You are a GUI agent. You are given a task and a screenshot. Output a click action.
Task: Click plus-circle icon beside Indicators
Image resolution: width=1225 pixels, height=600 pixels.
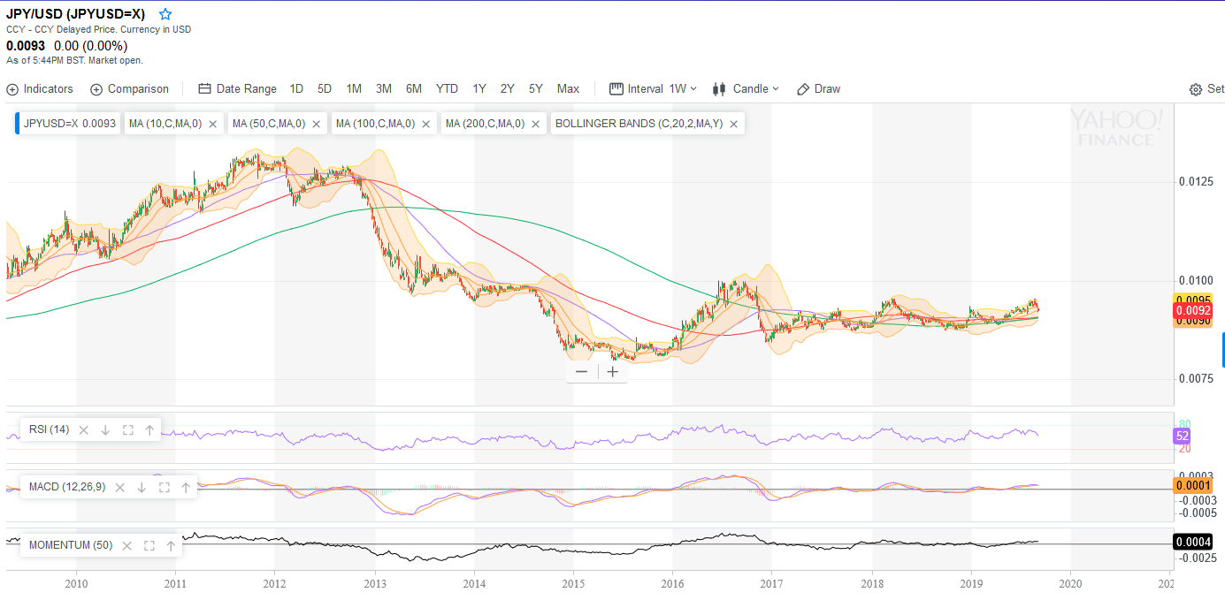(x=12, y=89)
